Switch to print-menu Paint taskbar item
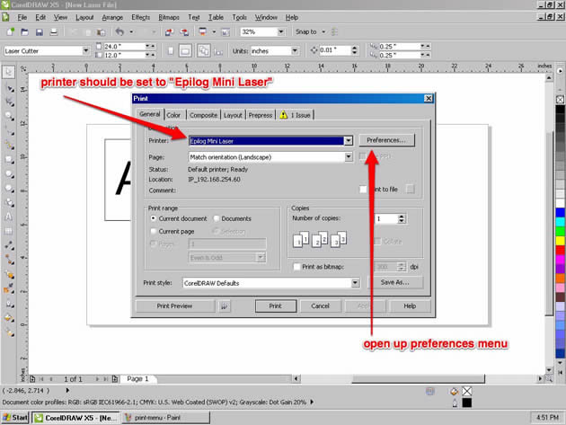This screenshot has height=425, width=566. pyautogui.click(x=165, y=418)
